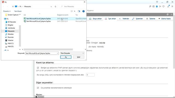This screenshot has height=98, width=175.
Task: Open file dialog help icon
Action: [83, 11]
